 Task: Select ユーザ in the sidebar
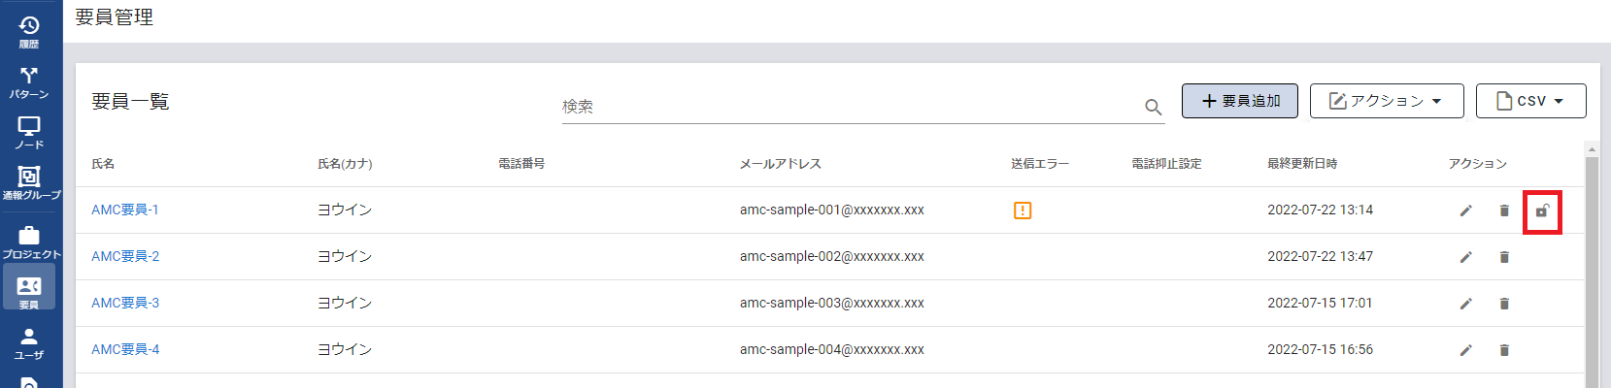click(x=29, y=343)
